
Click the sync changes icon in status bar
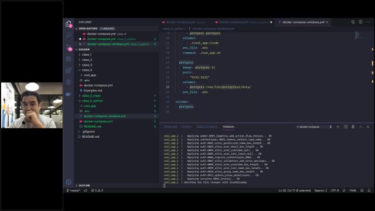(x=86, y=190)
